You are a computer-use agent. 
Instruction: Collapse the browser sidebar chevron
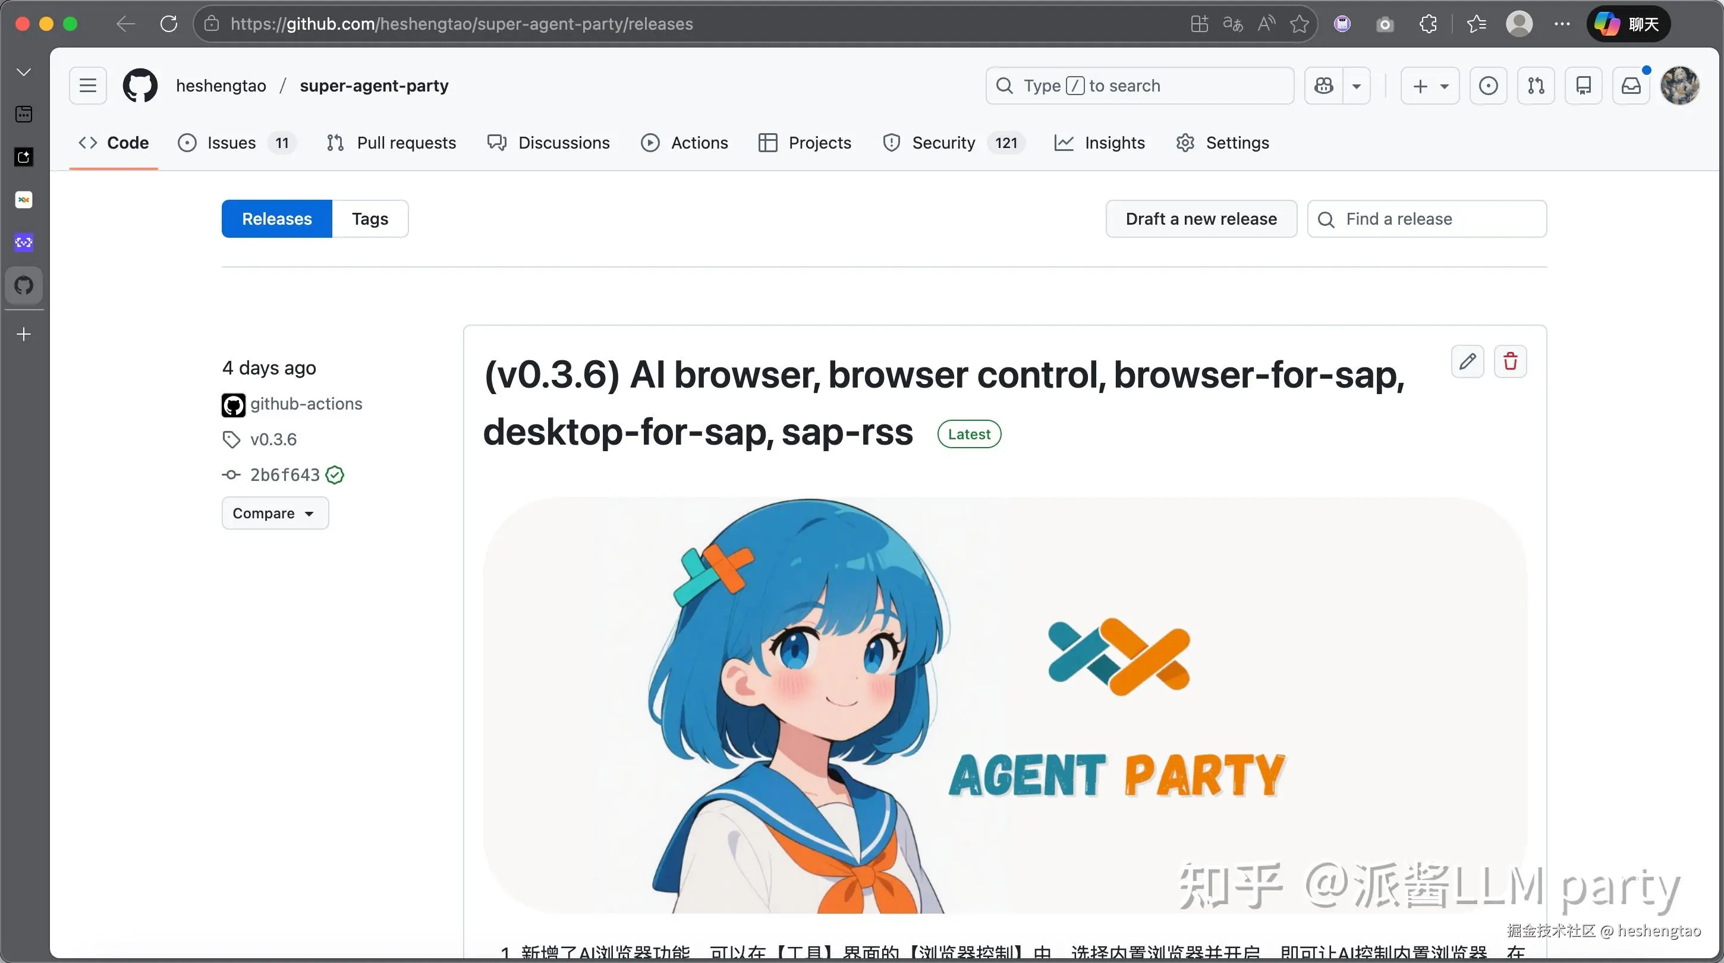tap(24, 71)
